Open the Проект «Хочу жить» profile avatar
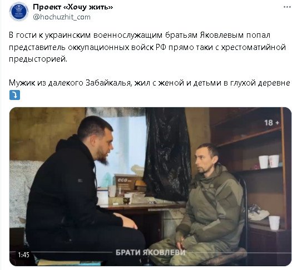Screen dimensions: 292x270 pos(19,11)
